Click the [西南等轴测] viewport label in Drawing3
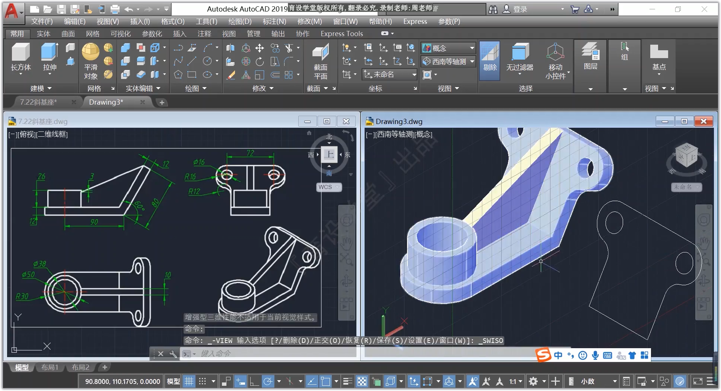This screenshot has height=391, width=721. click(393, 134)
